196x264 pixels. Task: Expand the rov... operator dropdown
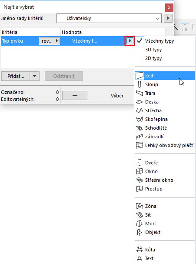pos(50,41)
